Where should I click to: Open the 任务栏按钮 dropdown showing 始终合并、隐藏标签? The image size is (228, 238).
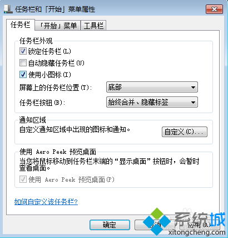pyautogui.click(x=152, y=102)
